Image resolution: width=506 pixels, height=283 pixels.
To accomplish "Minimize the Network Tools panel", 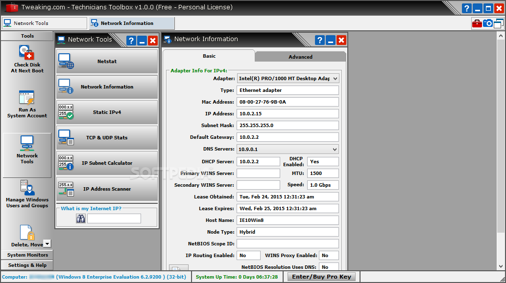I will click(x=142, y=41).
